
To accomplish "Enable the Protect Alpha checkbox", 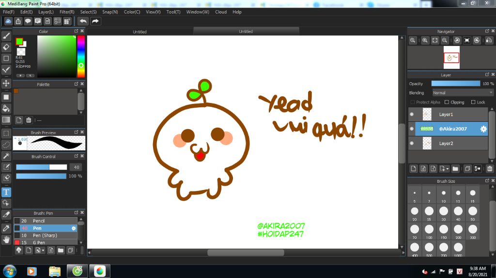I will 413,102.
